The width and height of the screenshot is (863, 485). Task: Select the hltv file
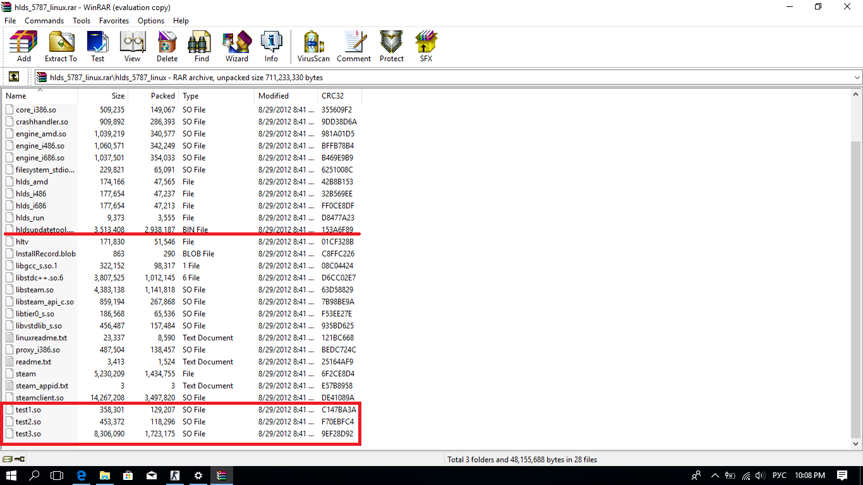coord(22,242)
